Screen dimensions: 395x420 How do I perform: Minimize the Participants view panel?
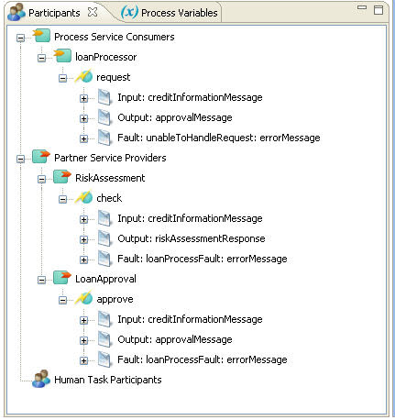click(362, 8)
